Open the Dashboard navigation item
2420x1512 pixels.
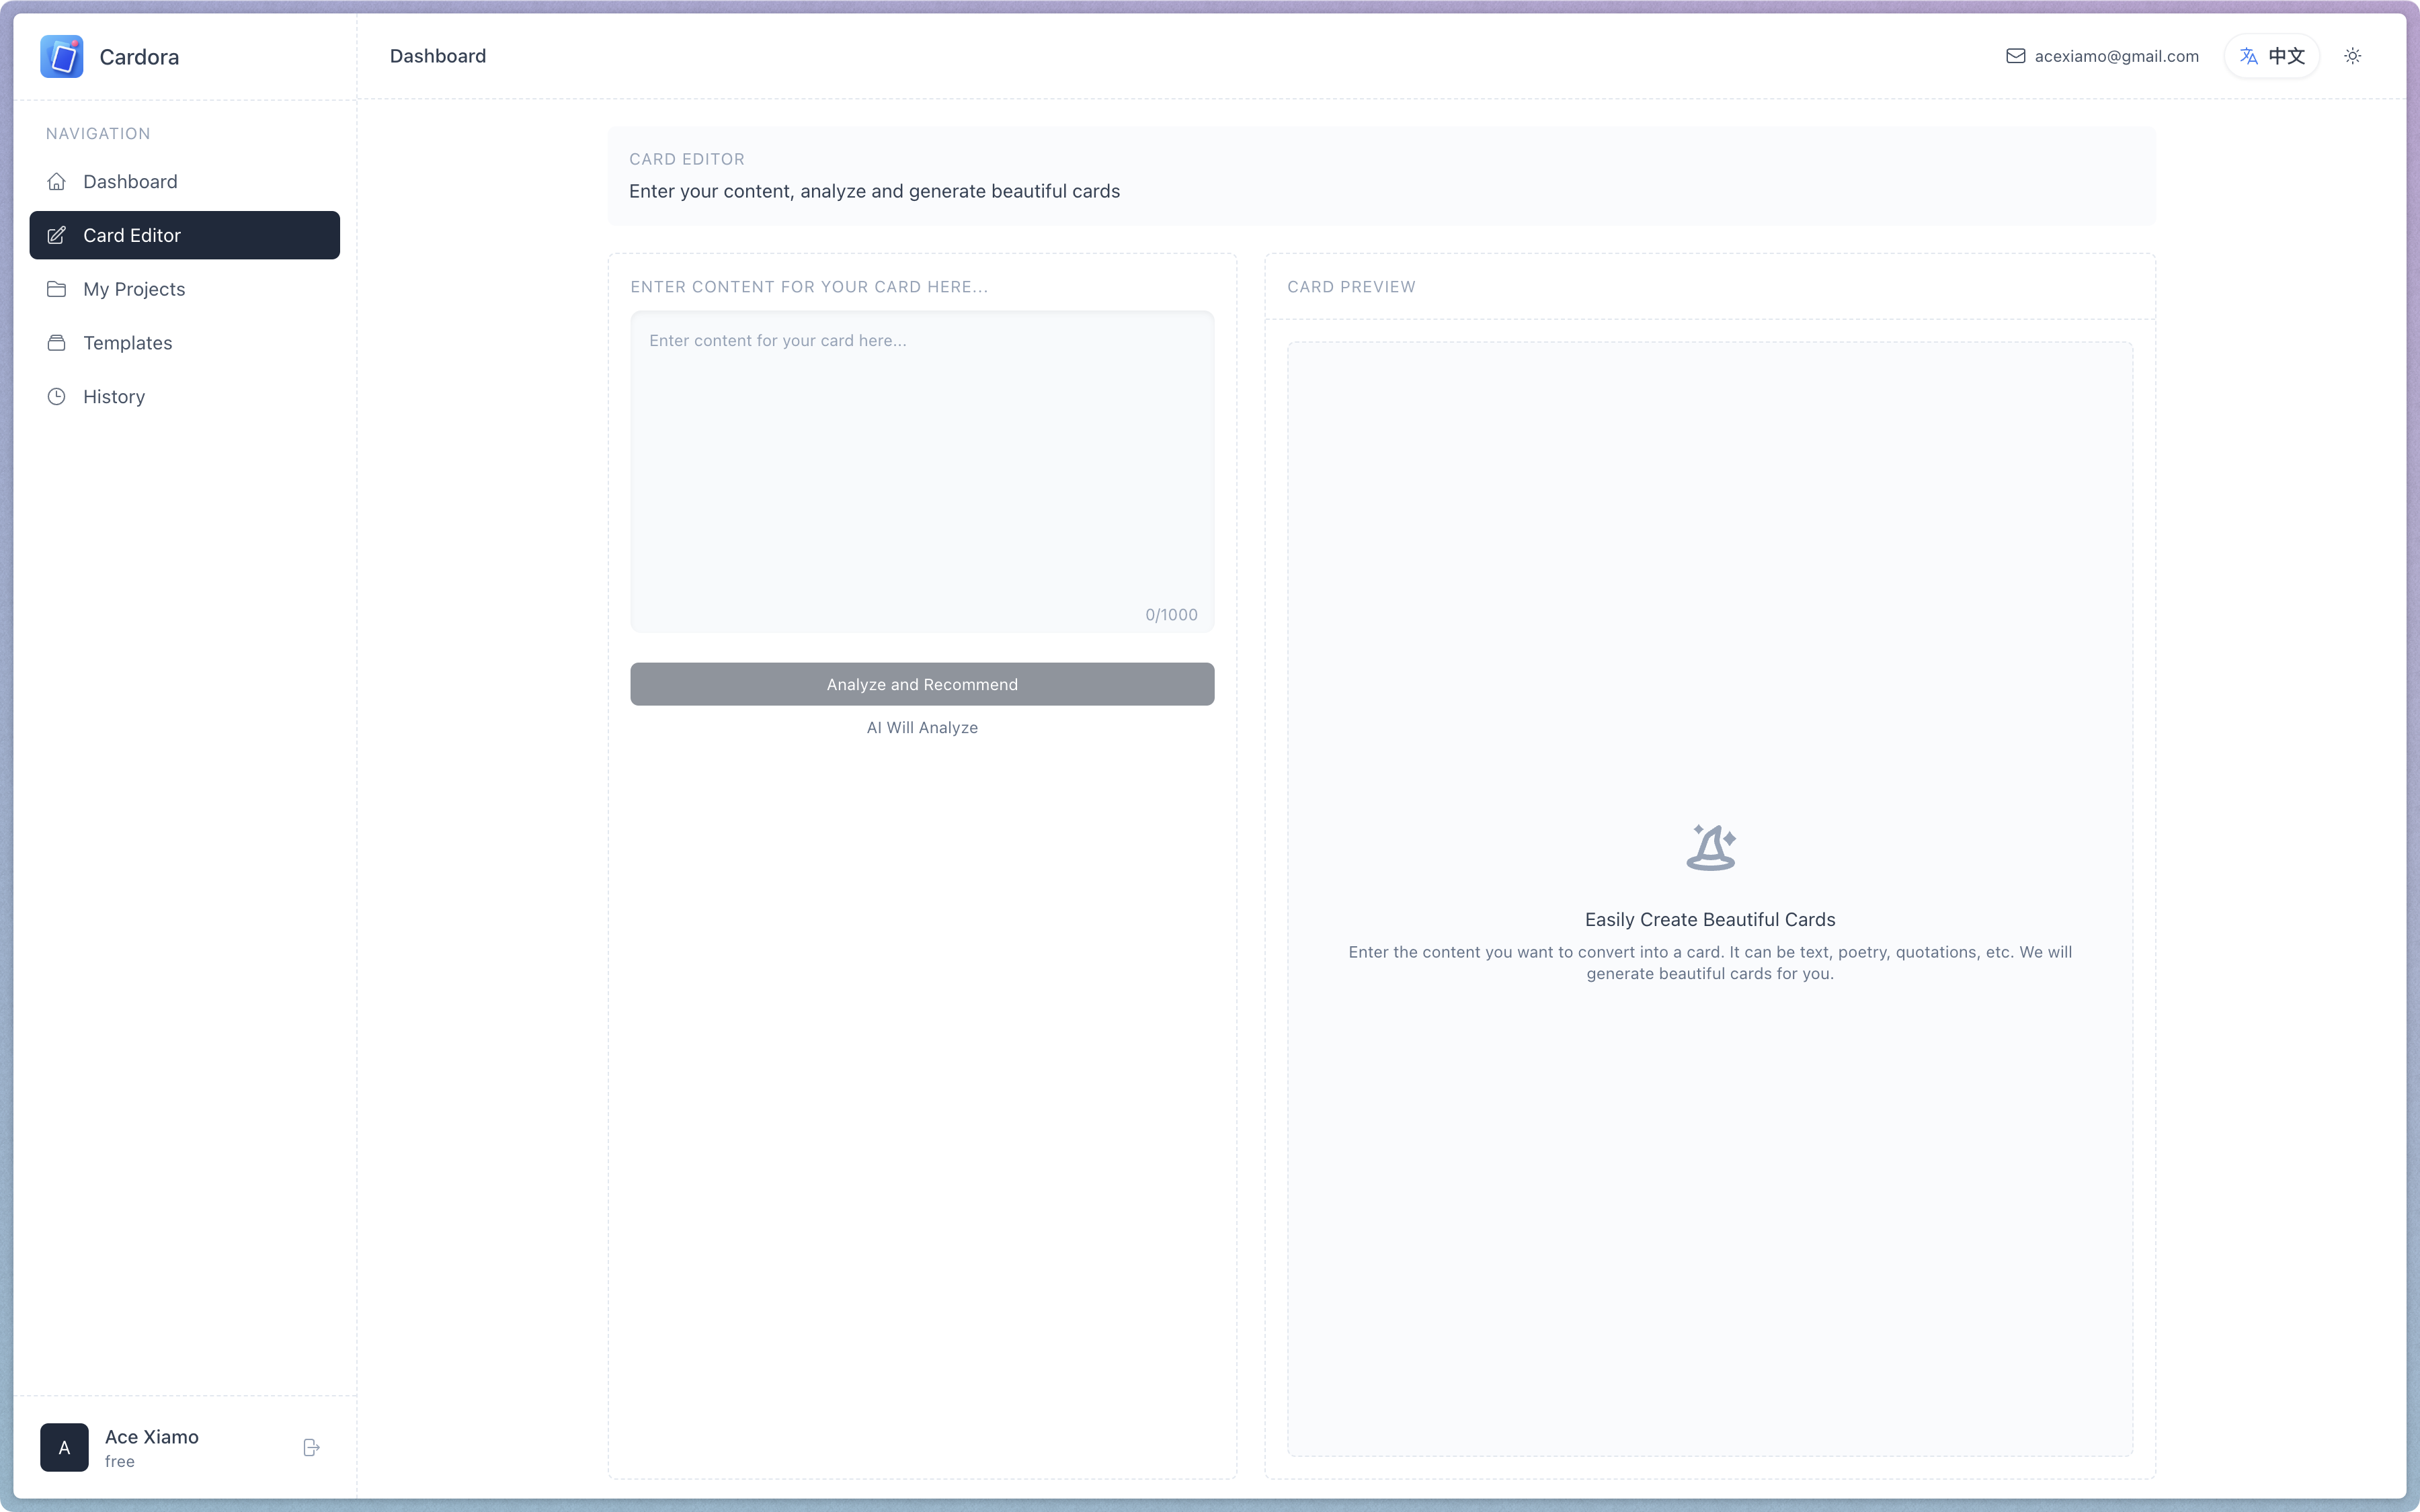[x=130, y=182]
